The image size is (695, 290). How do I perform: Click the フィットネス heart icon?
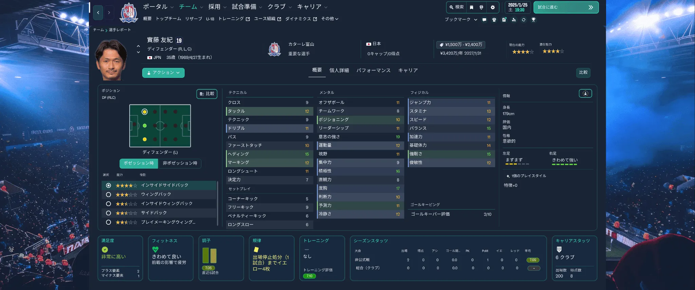[x=155, y=249]
